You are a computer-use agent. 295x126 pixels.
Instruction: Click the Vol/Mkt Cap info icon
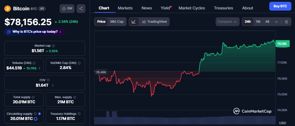(79, 63)
